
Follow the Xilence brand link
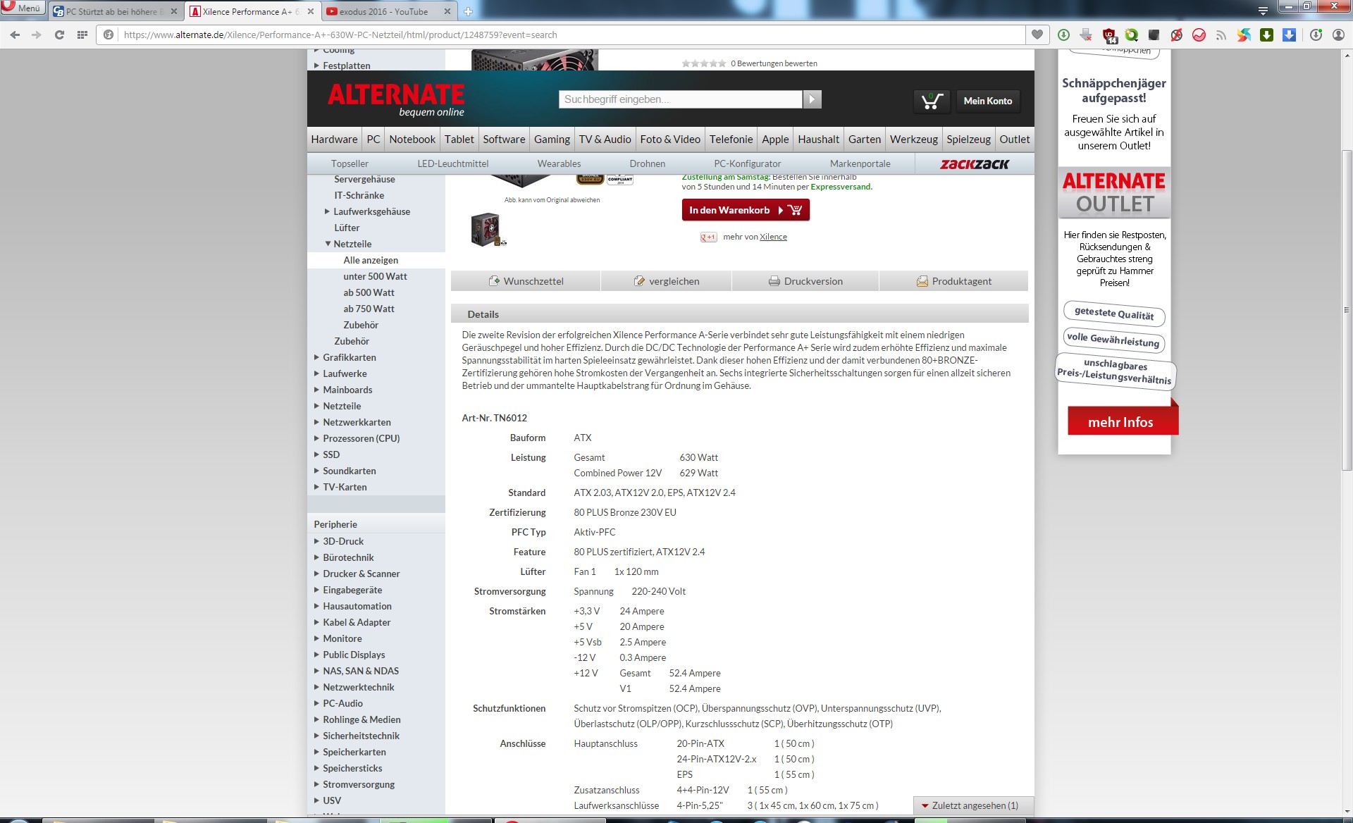(x=773, y=237)
